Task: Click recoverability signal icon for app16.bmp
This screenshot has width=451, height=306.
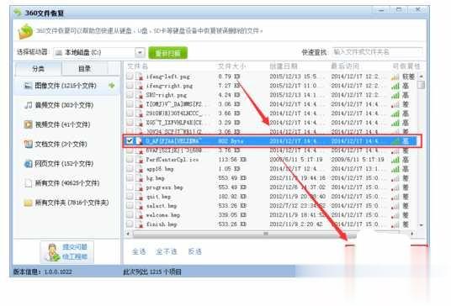Action: coord(395,169)
